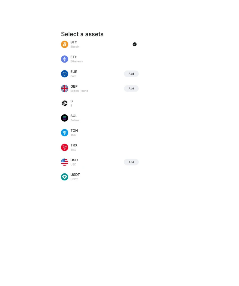Screen dimensions: 239x286
Task: Click the red TRX coin icon
Action: point(65,148)
